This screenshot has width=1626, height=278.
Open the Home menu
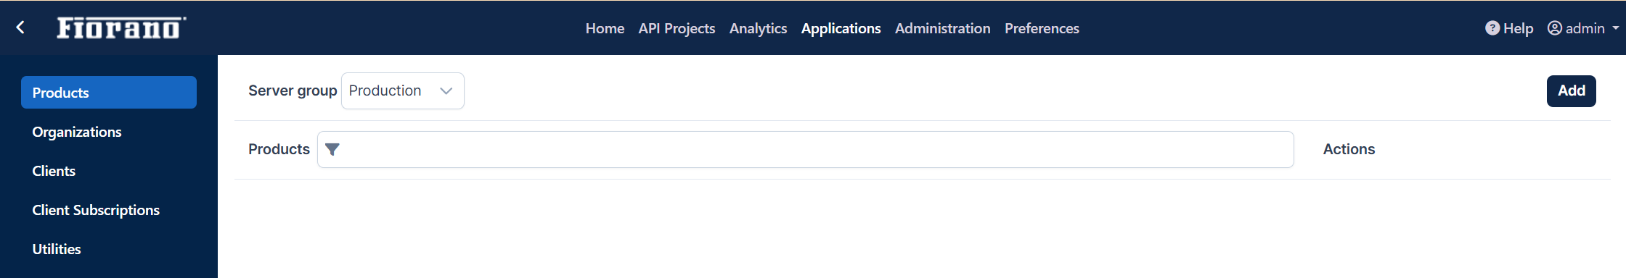coord(605,28)
